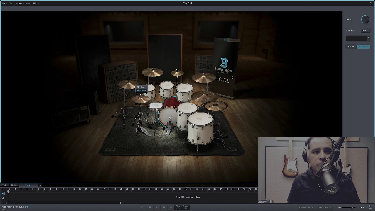Click the Tempo 120 display
The height and width of the screenshot is (211, 375).
click(185, 207)
